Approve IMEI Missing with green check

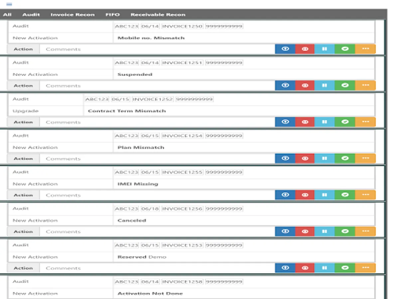(345, 195)
